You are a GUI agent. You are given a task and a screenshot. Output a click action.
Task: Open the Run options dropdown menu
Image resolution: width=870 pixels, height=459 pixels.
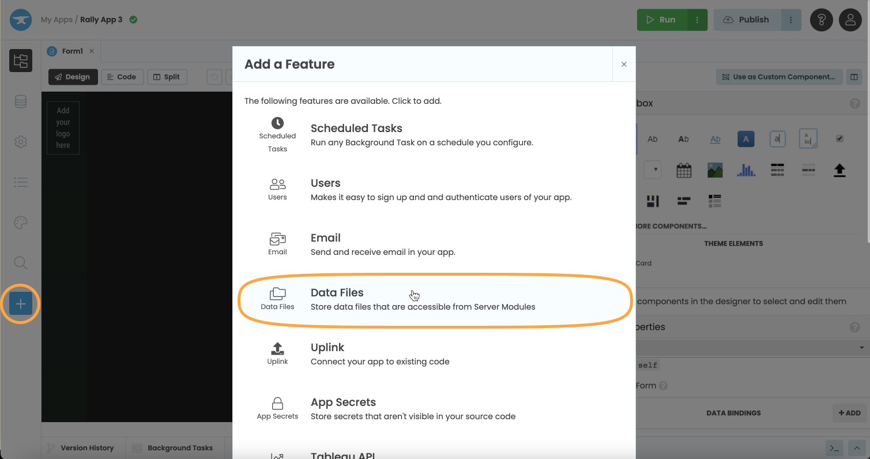click(x=697, y=19)
